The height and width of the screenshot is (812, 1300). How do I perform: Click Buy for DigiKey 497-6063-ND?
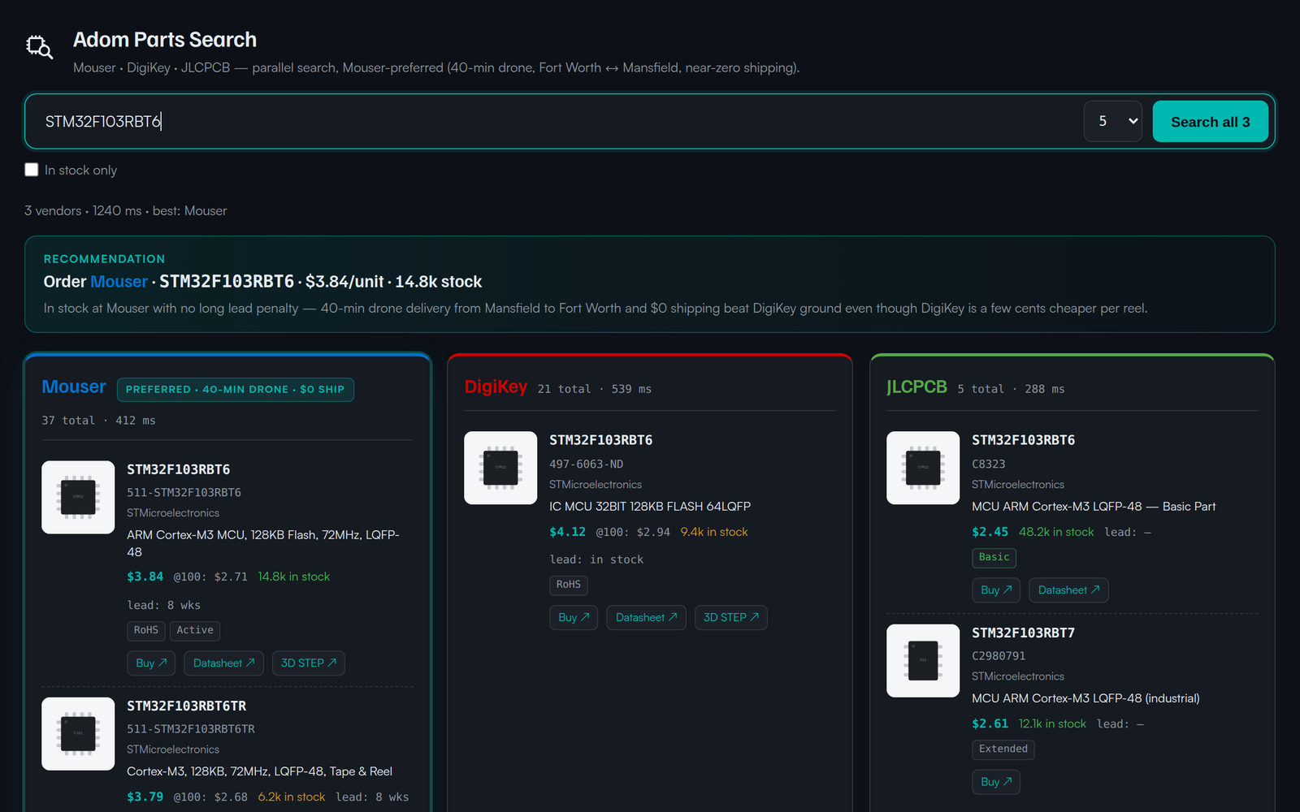click(x=574, y=617)
